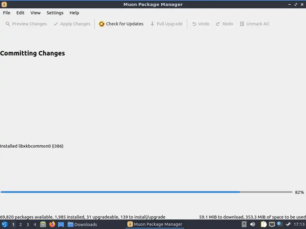Switch to virtual desktop 1
306x229 pixels.
[x=13, y=225]
